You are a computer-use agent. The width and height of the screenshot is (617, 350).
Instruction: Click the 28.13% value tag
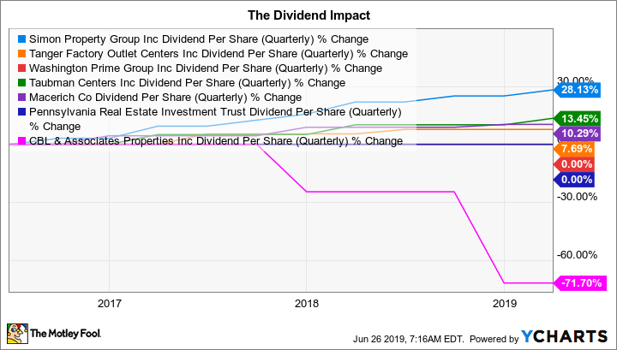(x=582, y=89)
